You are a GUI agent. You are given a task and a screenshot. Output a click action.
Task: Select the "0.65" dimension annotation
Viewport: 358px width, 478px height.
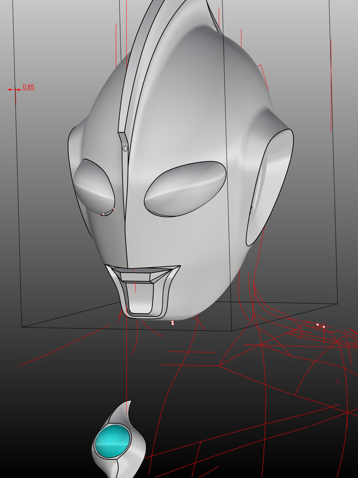28,86
